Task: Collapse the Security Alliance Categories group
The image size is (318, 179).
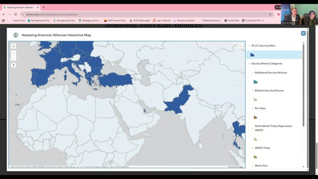Action: coord(249,64)
